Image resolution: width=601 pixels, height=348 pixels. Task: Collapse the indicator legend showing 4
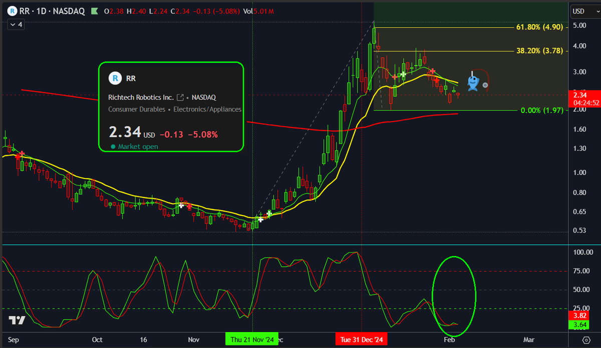pyautogui.click(x=16, y=24)
